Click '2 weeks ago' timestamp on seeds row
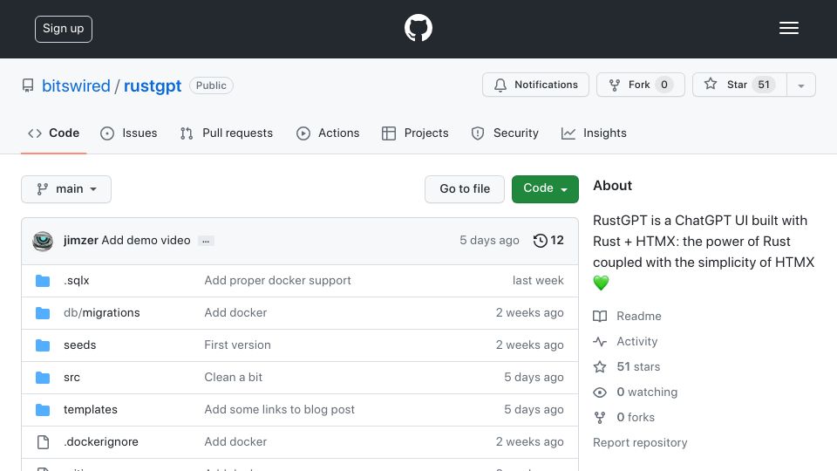837x471 pixels. pos(529,345)
